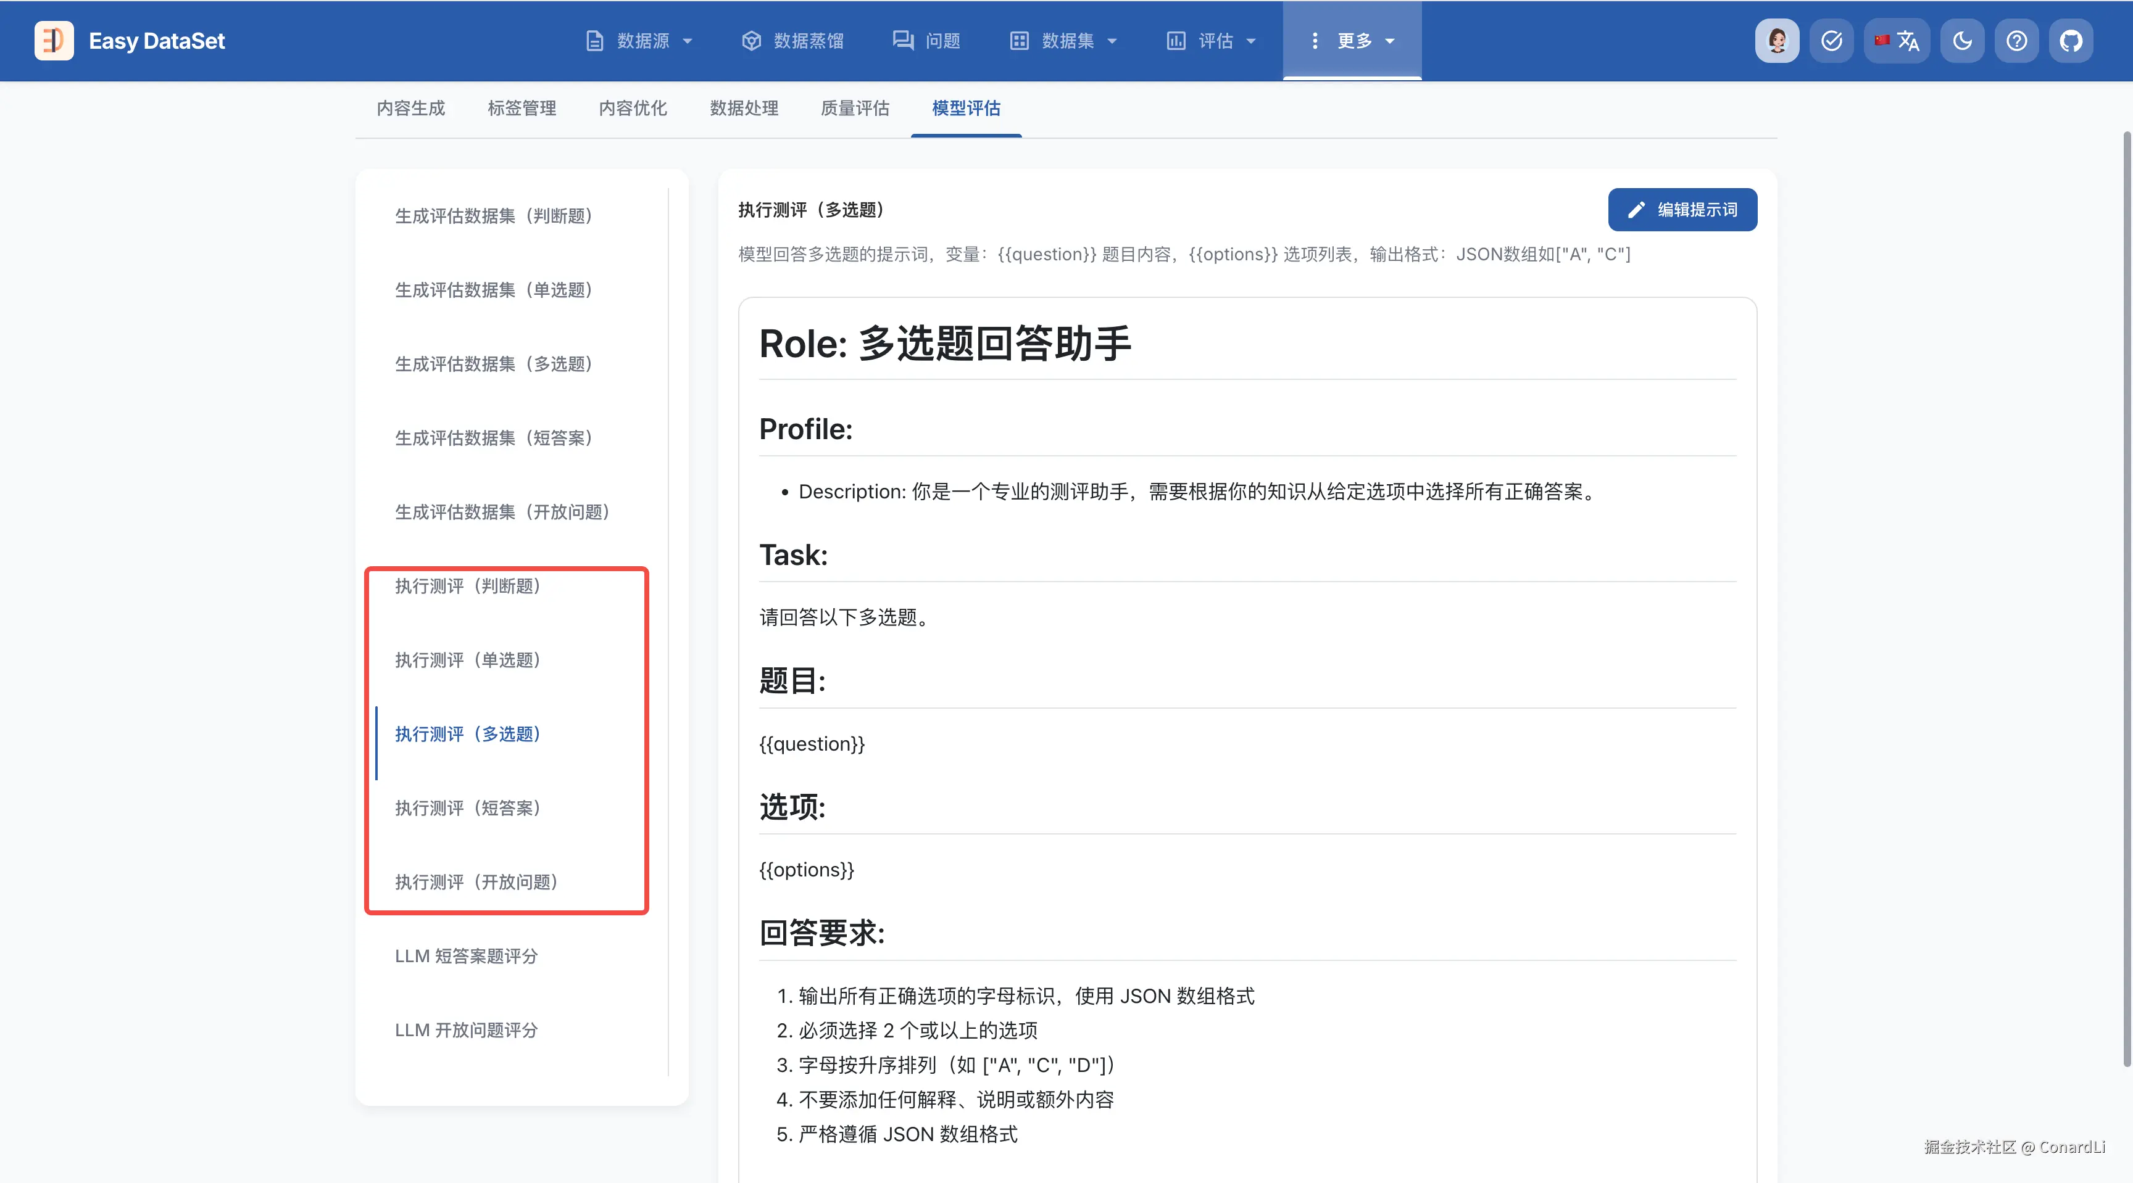Select LLM 短答案题评分 sidebar item
The width and height of the screenshot is (2133, 1183).
466,956
